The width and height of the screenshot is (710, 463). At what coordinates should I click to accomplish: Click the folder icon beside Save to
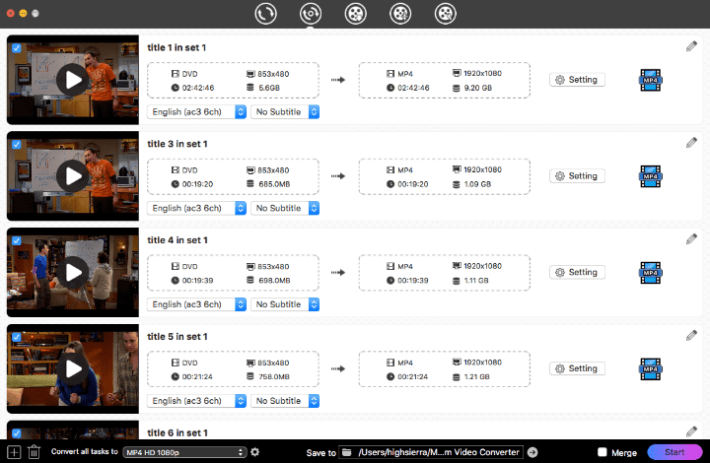(x=347, y=452)
